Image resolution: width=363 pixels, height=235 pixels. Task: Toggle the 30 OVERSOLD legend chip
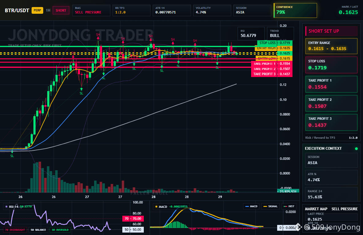tap(60, 230)
